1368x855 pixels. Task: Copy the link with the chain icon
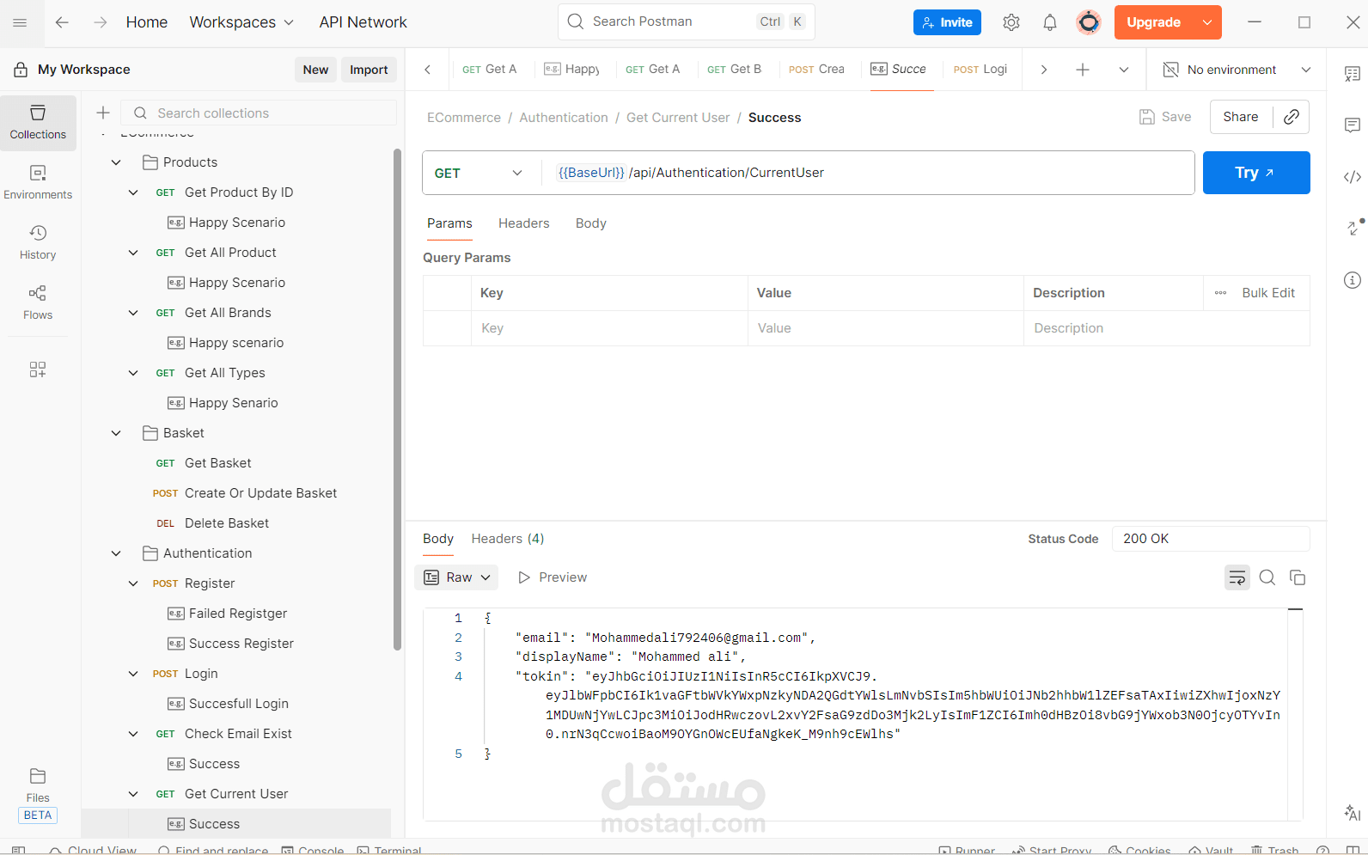(x=1291, y=117)
